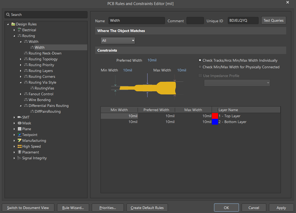Click the RoutingVias rule icon
The image size is (296, 213).
(32, 88)
